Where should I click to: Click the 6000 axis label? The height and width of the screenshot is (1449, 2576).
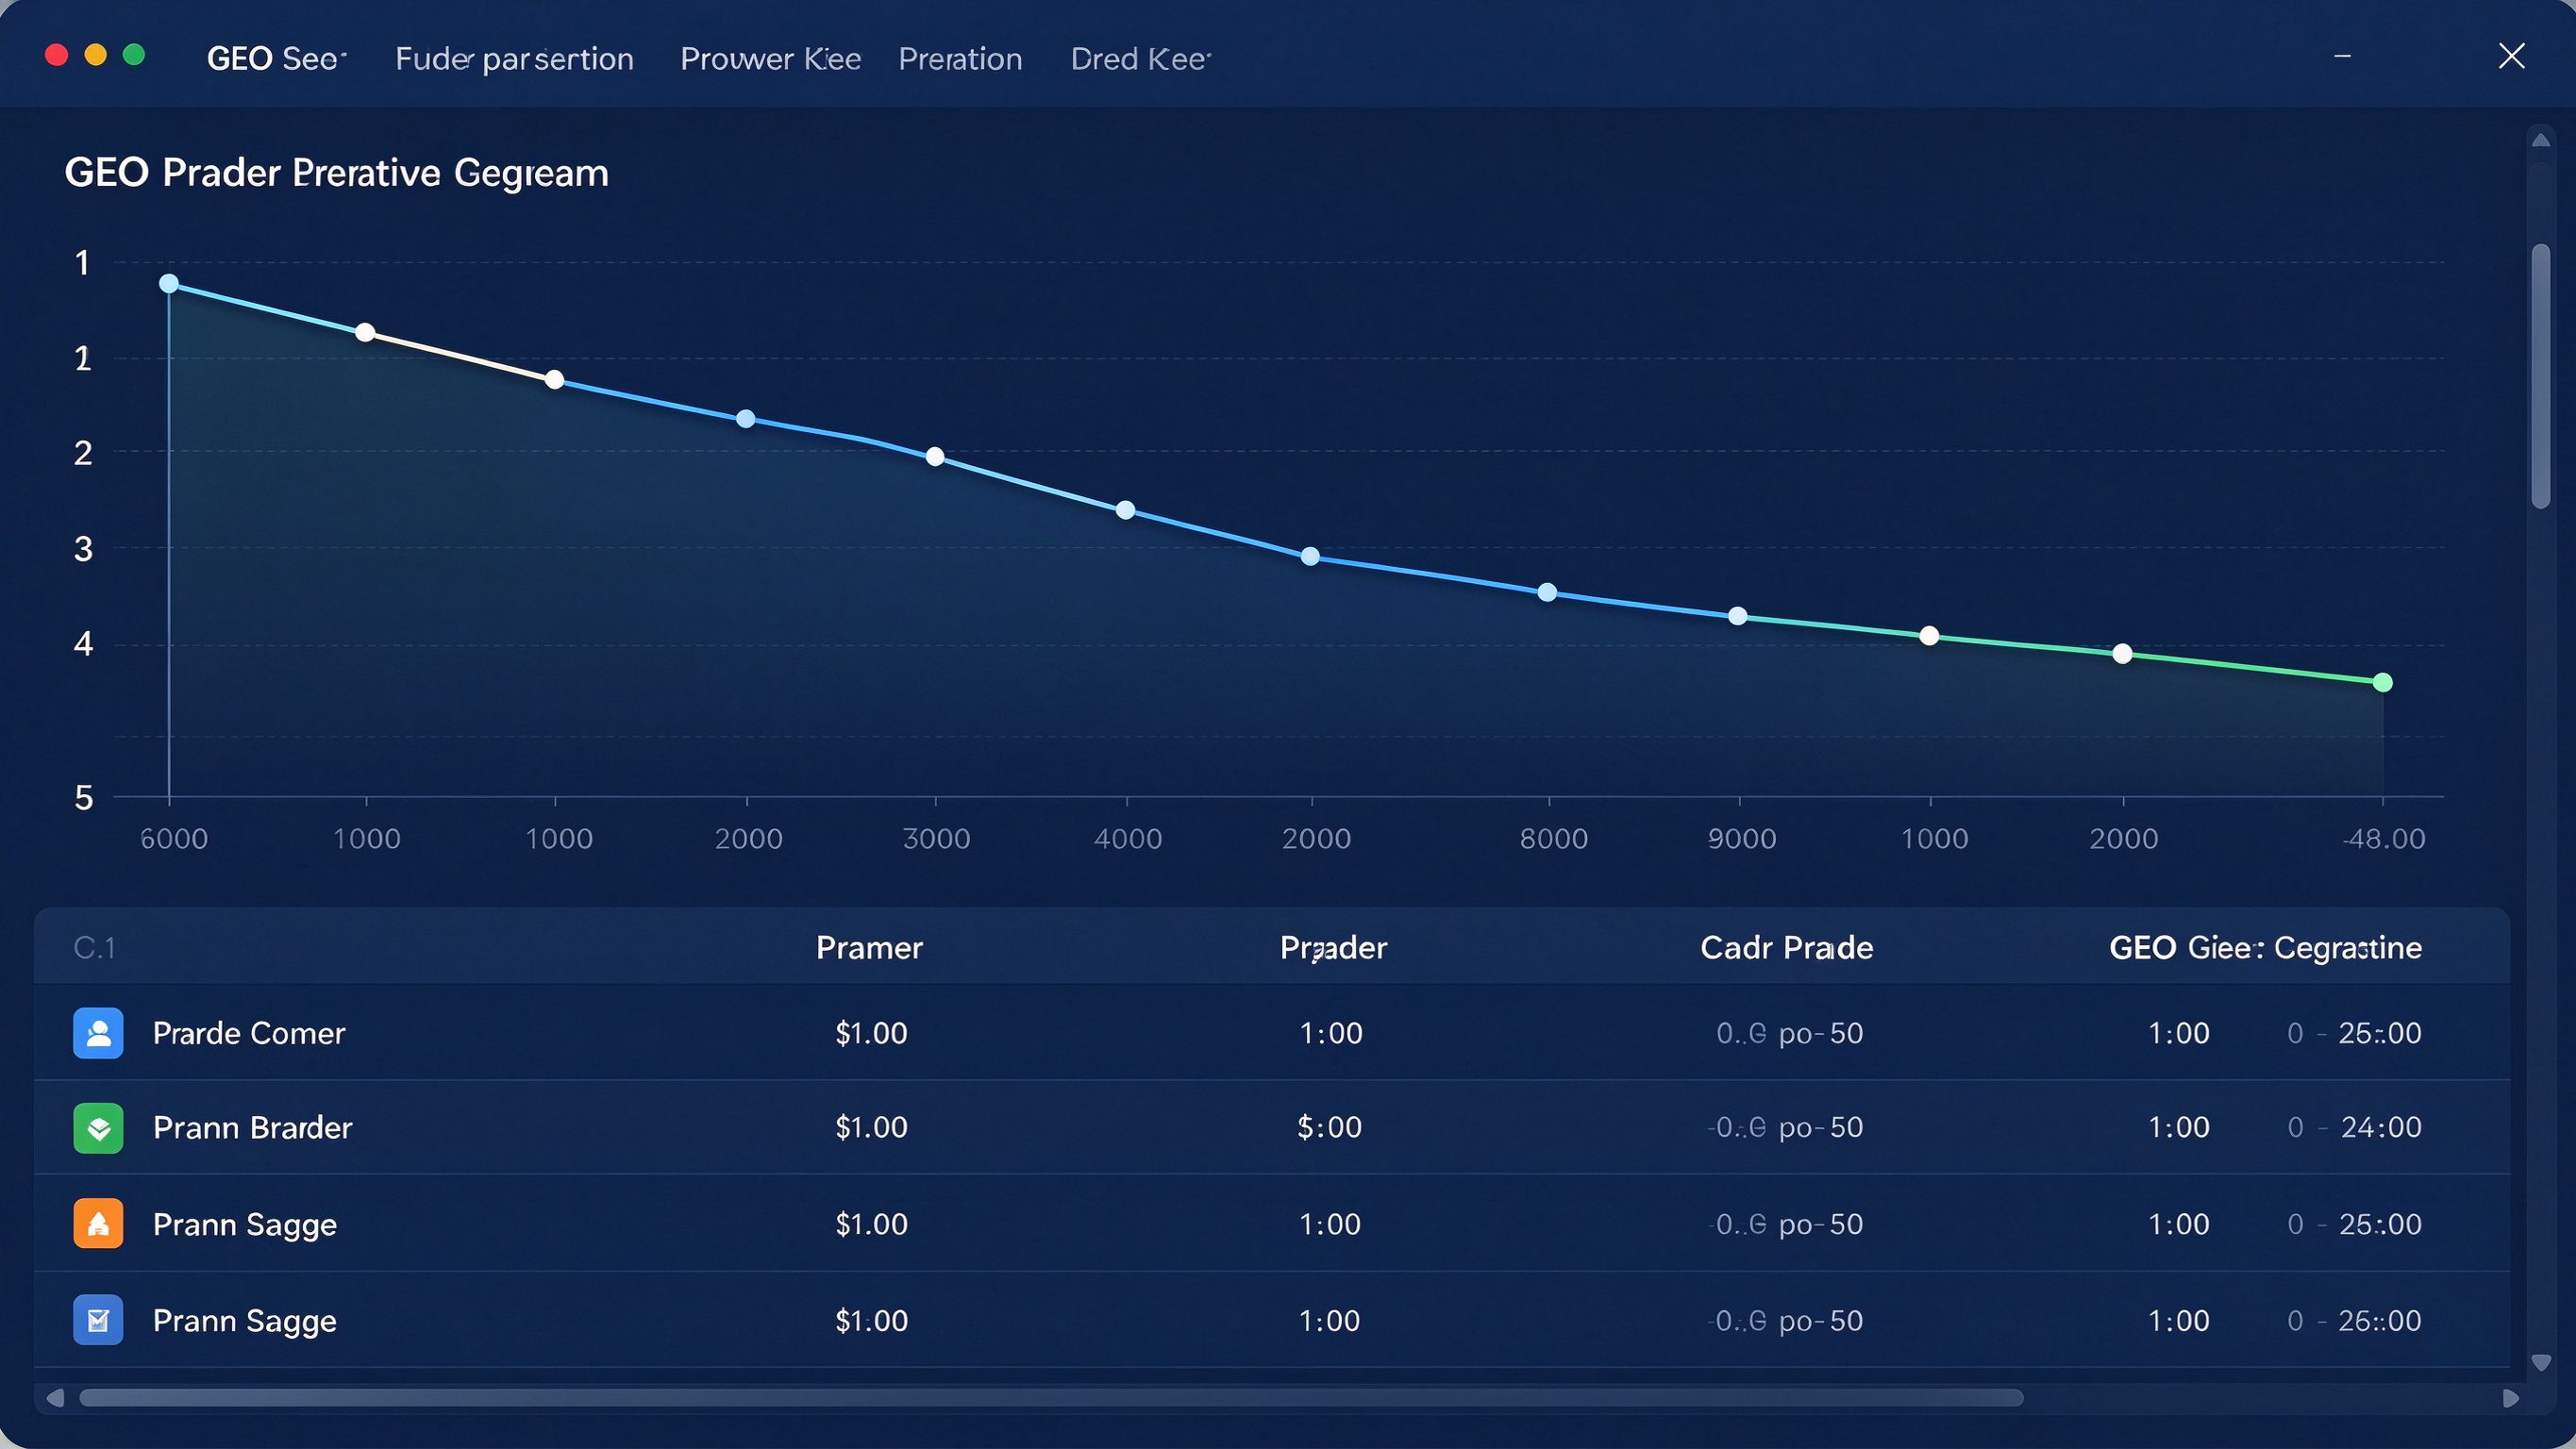(174, 838)
